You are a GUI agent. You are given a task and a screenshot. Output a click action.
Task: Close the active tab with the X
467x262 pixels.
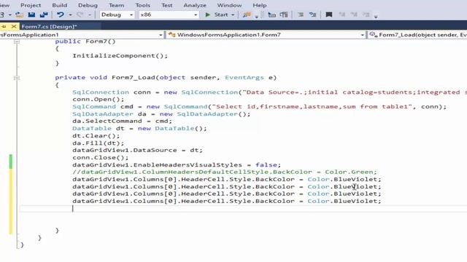14,26
